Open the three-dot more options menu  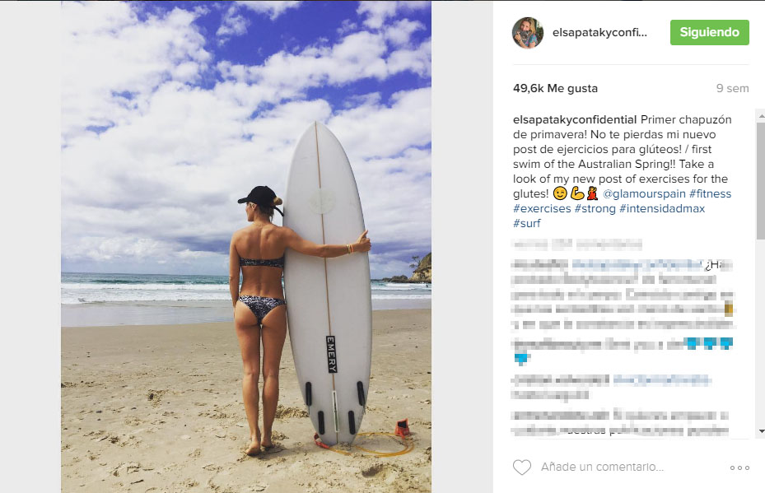pyautogui.click(x=739, y=467)
